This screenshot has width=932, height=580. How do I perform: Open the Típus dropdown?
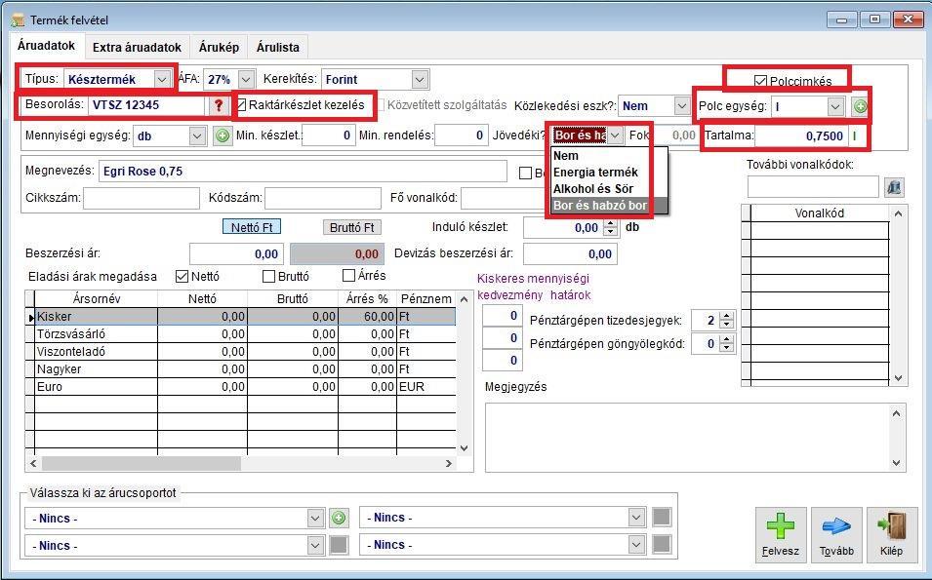[161, 79]
